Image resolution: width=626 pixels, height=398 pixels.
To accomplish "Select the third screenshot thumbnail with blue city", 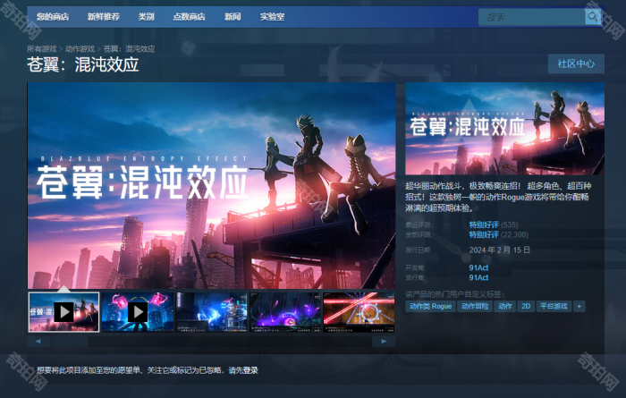I will [212, 312].
